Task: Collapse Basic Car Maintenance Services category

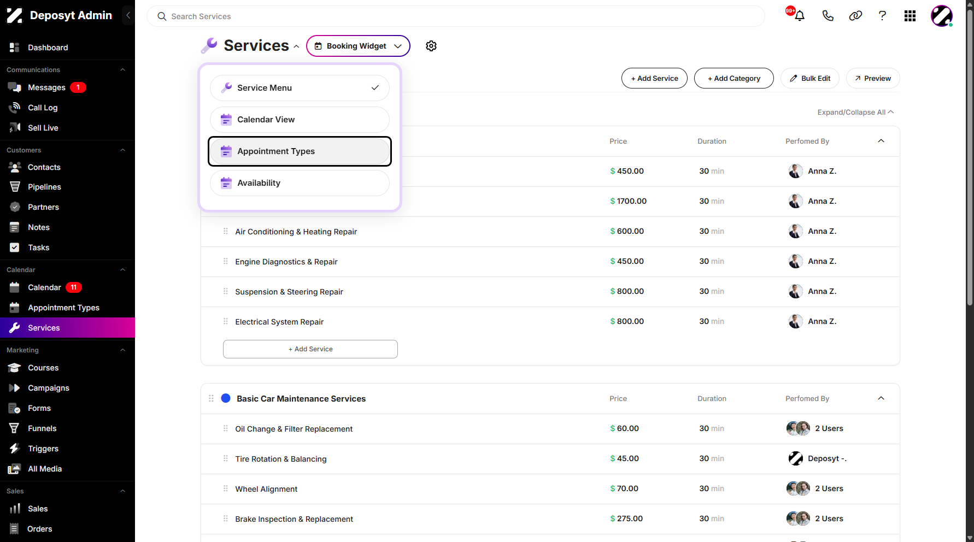Action: pos(881,398)
